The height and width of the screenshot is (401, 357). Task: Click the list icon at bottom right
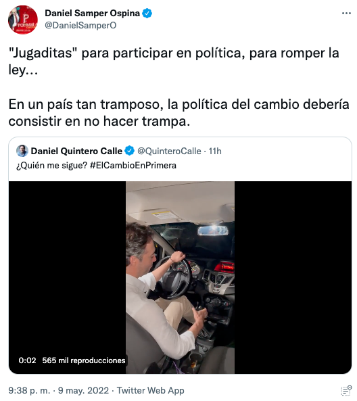click(x=346, y=391)
